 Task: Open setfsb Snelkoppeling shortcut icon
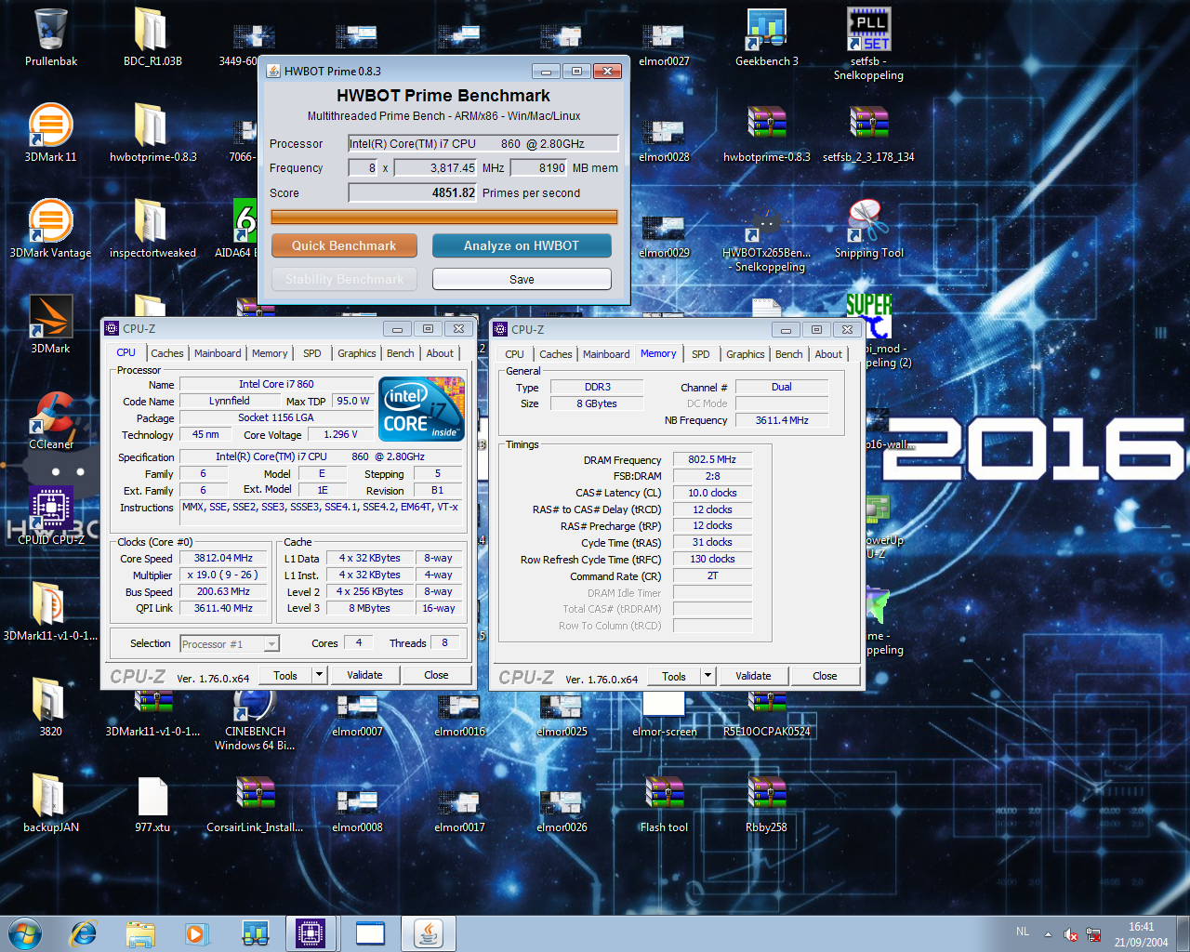click(868, 43)
